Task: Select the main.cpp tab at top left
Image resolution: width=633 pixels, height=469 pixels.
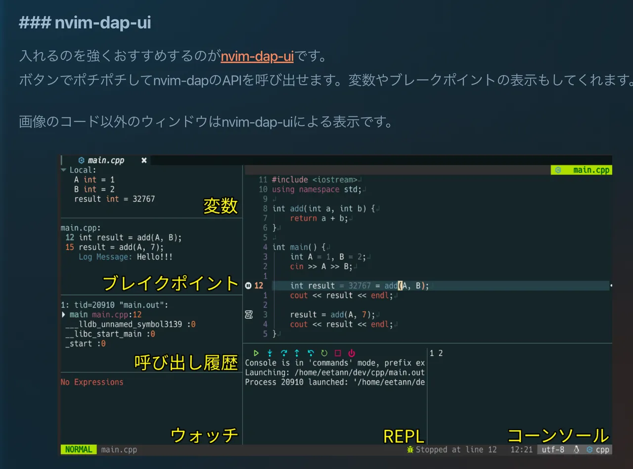Action: 105,161
